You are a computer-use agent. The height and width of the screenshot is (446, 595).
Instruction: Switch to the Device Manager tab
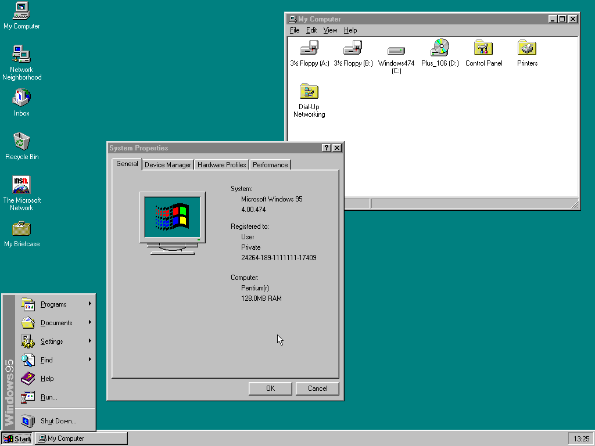coord(167,165)
